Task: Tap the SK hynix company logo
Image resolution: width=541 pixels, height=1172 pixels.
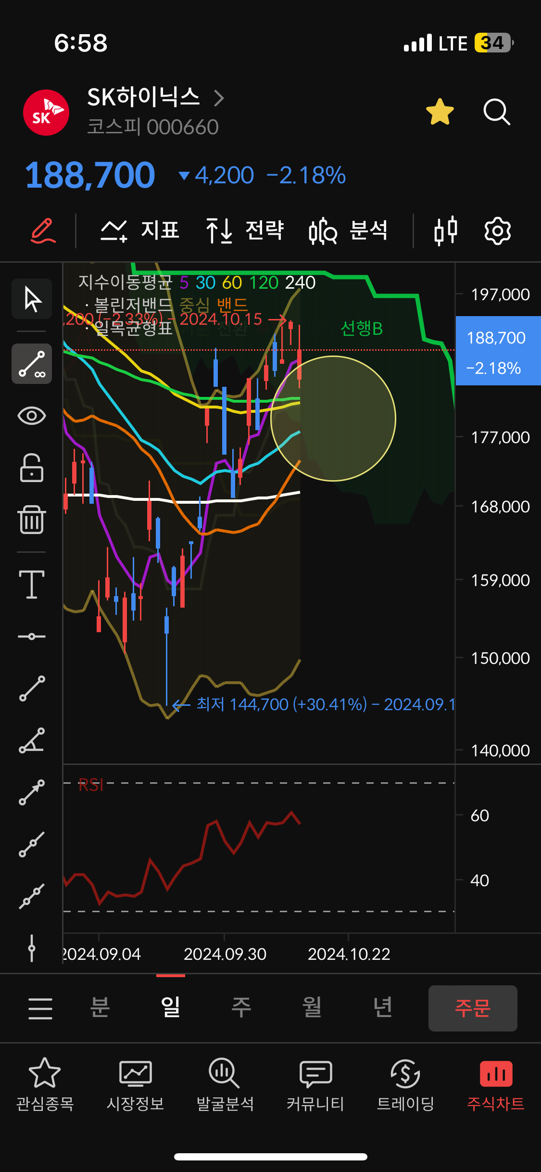Action: (46, 113)
